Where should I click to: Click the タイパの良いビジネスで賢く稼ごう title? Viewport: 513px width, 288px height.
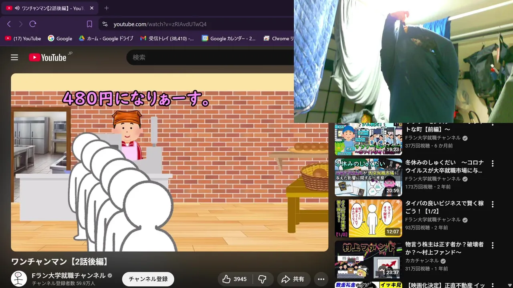pos(444,207)
